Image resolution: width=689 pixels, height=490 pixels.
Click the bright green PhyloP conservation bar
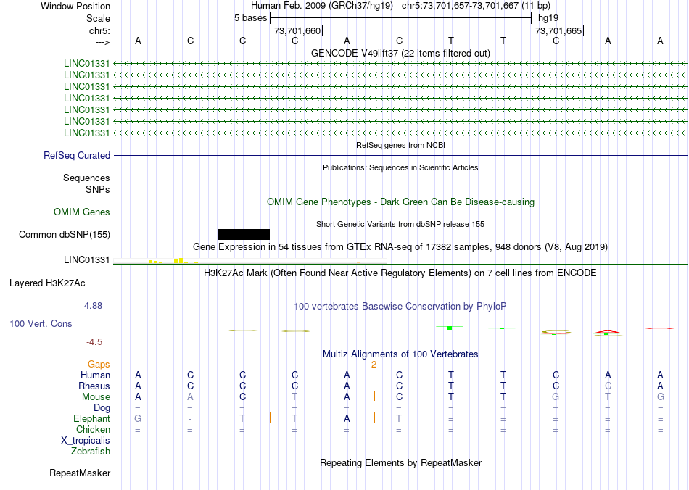tap(450, 328)
